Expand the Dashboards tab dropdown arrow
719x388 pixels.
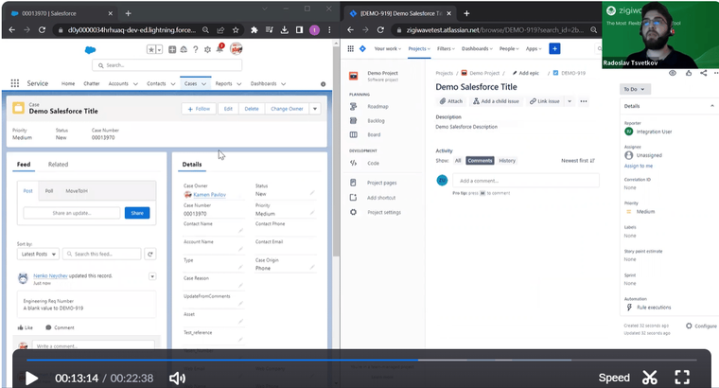[283, 84]
